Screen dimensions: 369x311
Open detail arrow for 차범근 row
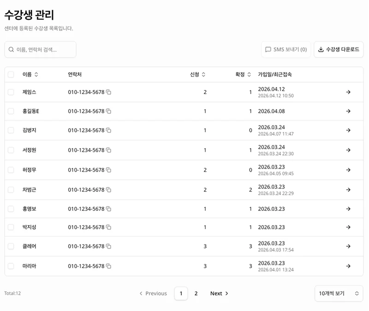348,190
